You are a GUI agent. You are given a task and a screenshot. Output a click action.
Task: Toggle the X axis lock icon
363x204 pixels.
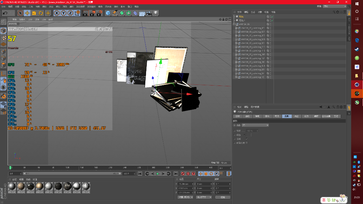pyautogui.click(x=57, y=13)
